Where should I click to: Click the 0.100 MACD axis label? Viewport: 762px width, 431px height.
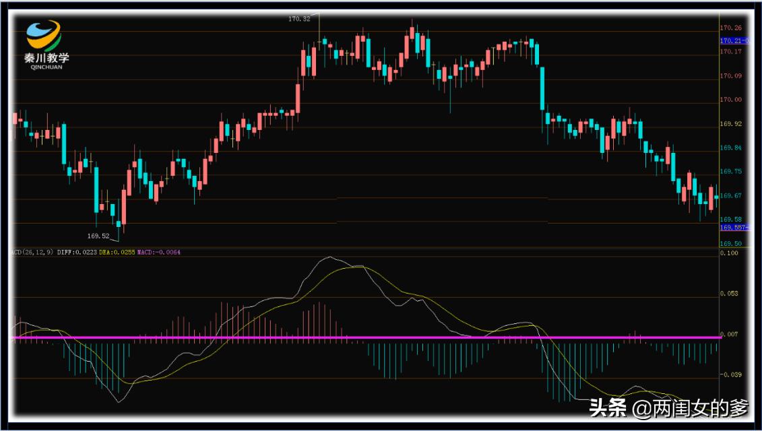tap(730, 253)
